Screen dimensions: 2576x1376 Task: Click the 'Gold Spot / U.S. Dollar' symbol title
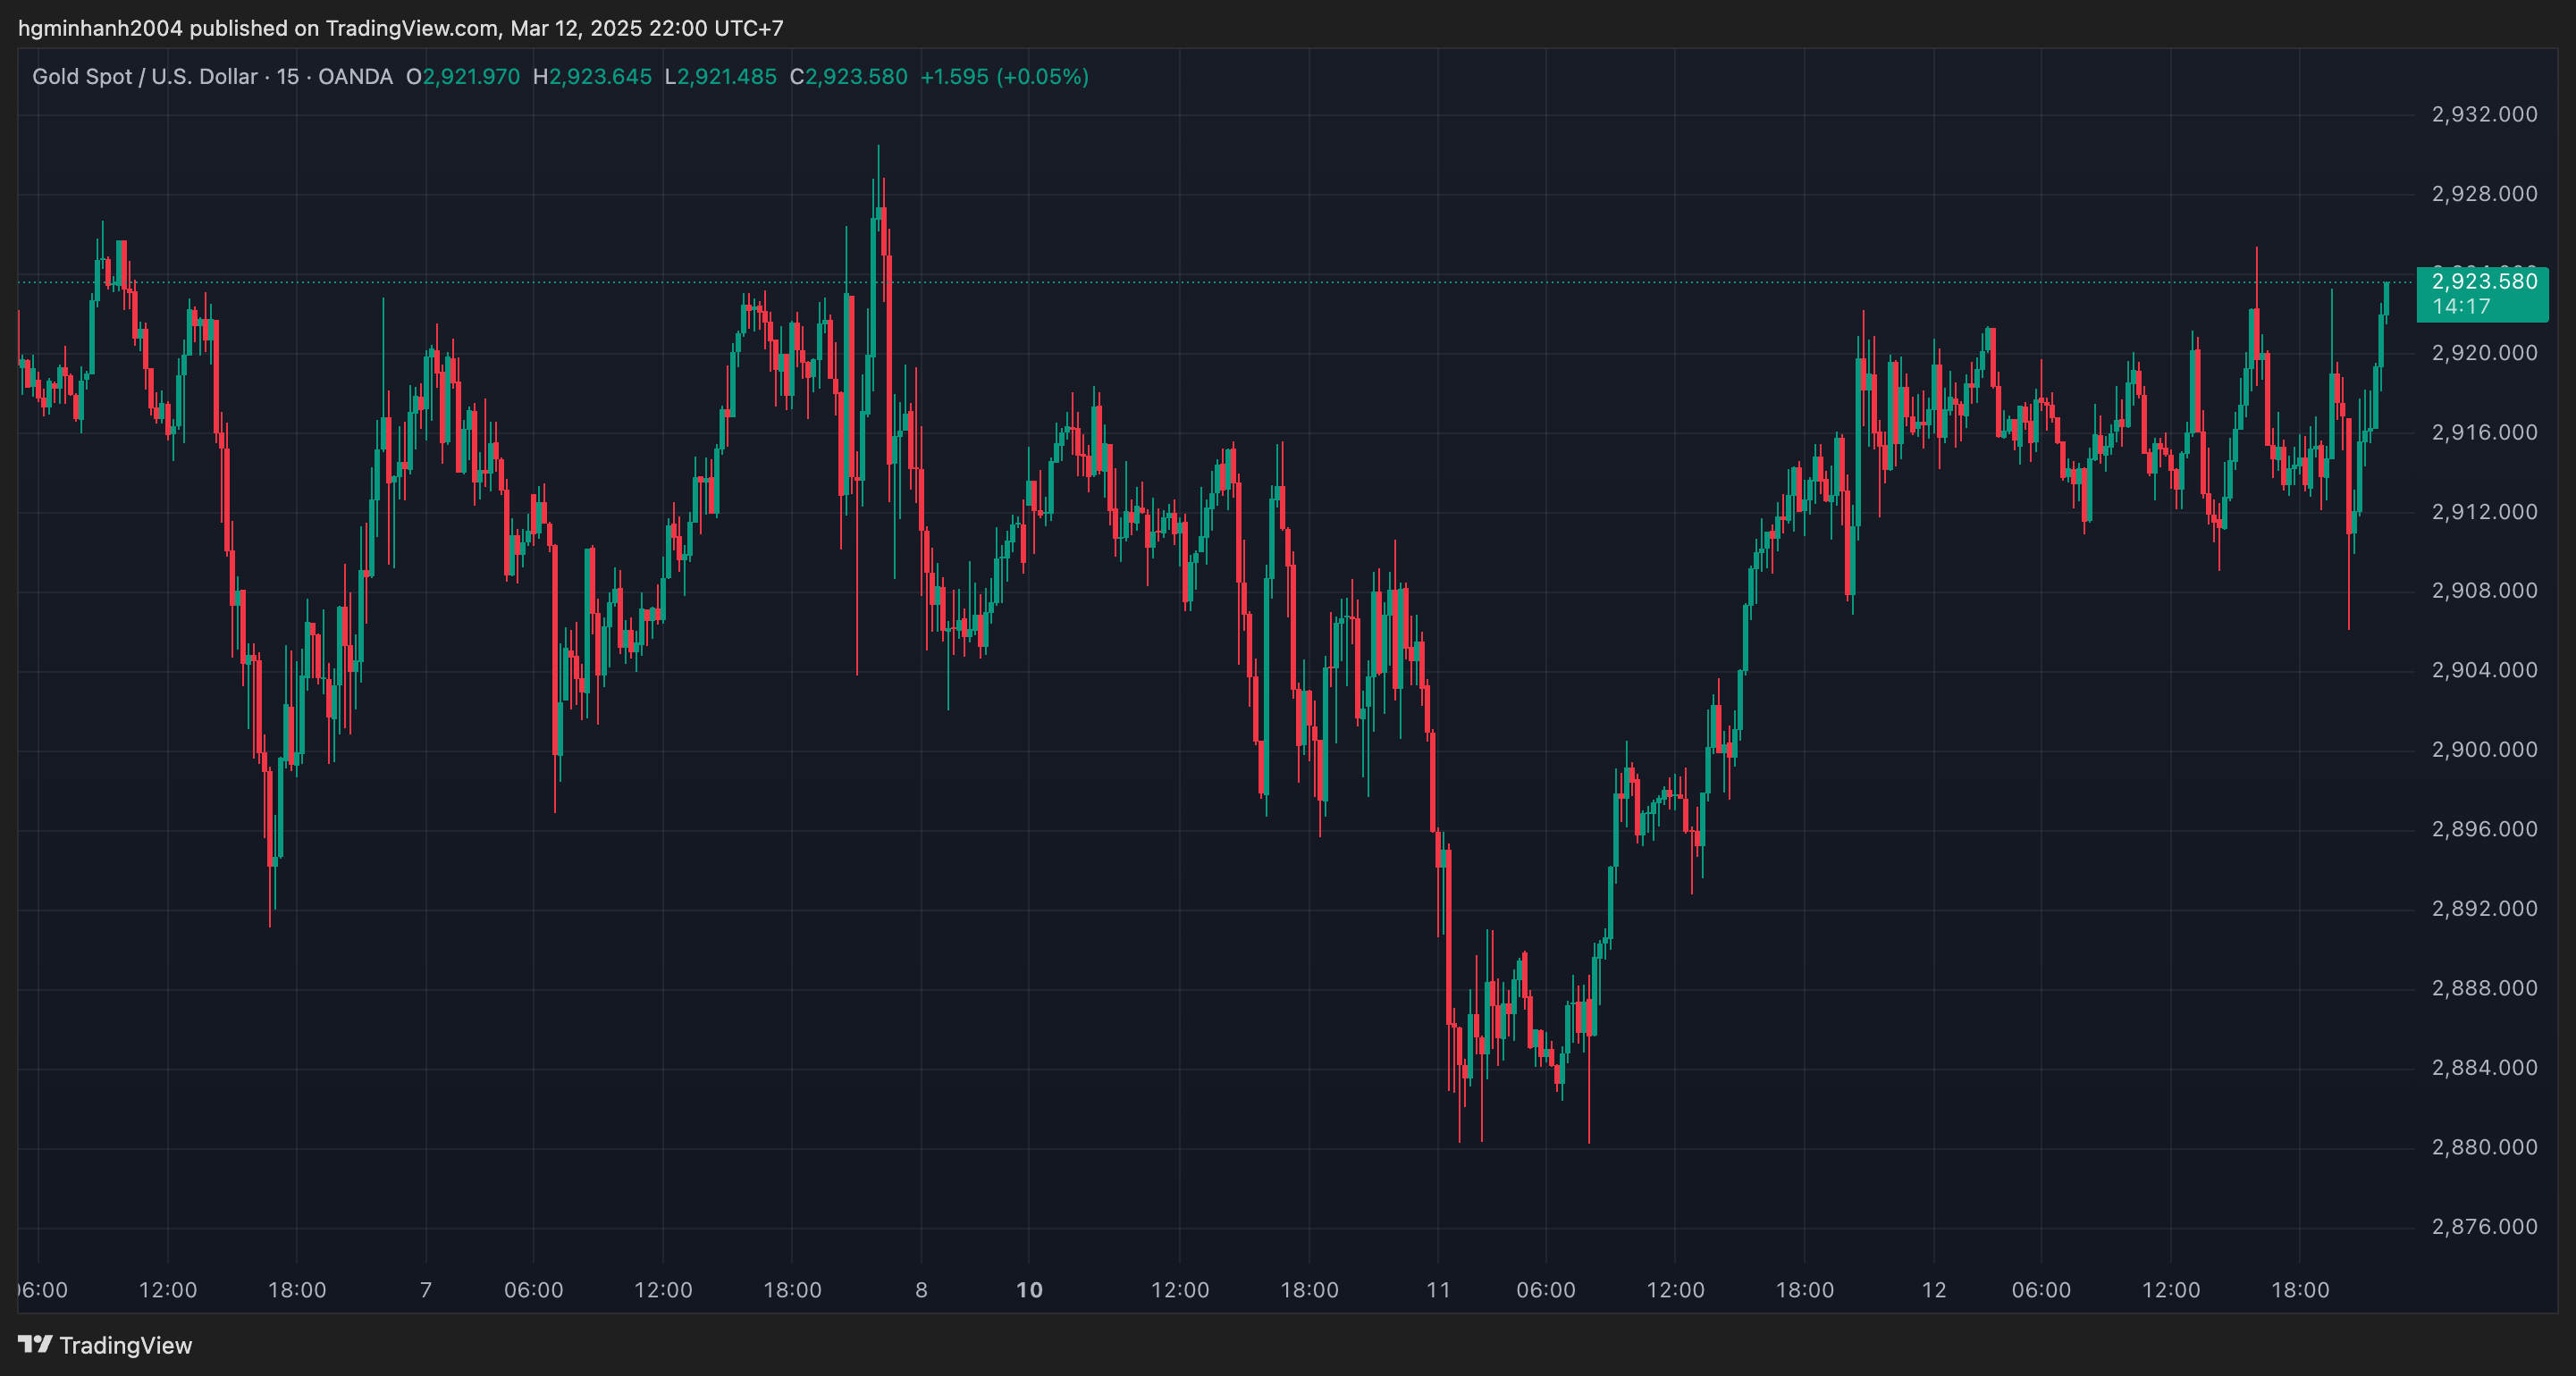tap(145, 77)
